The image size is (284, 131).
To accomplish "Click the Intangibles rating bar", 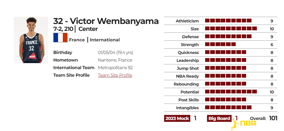I will point(228,107).
